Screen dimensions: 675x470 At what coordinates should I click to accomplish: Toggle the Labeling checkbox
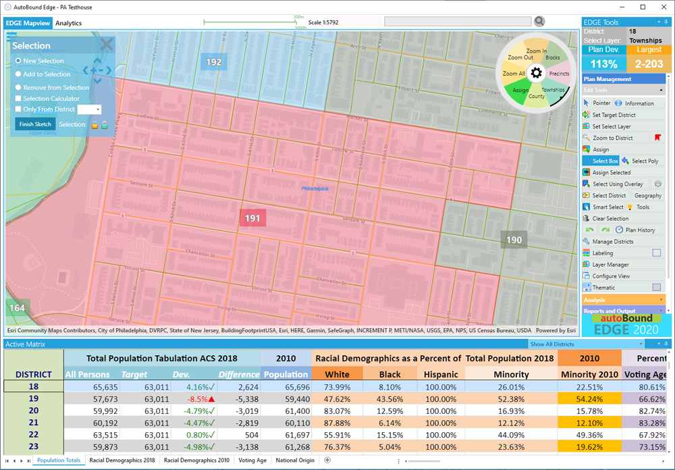(x=657, y=253)
